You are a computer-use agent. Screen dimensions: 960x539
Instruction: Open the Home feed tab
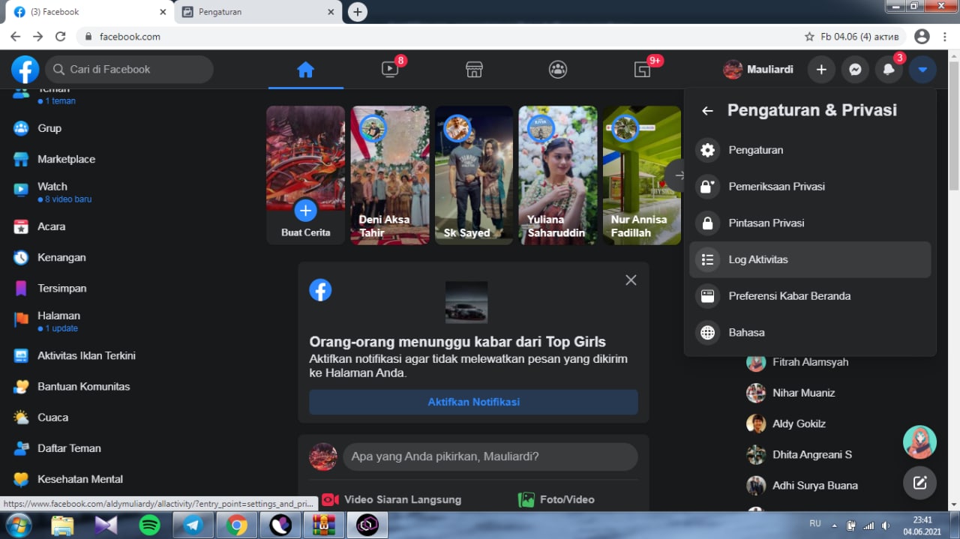(x=305, y=70)
